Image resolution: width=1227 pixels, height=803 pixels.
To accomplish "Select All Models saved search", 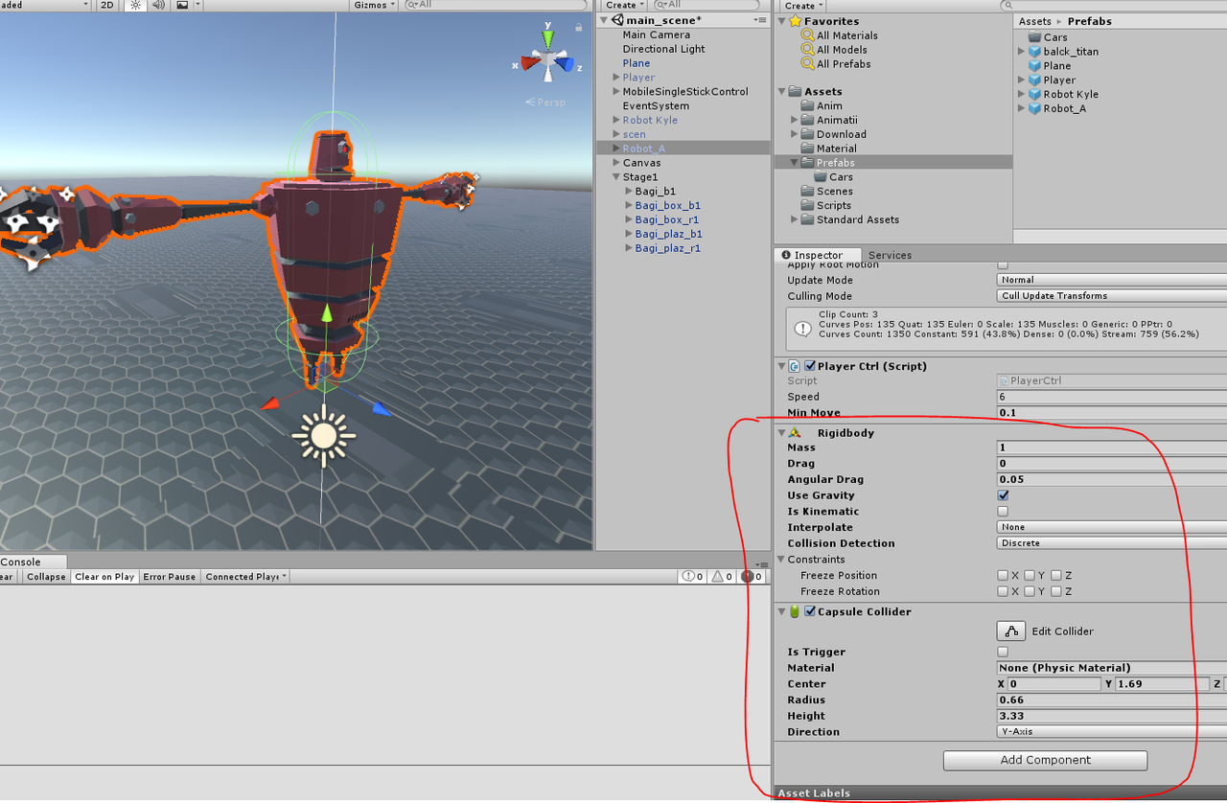I will pos(842,50).
